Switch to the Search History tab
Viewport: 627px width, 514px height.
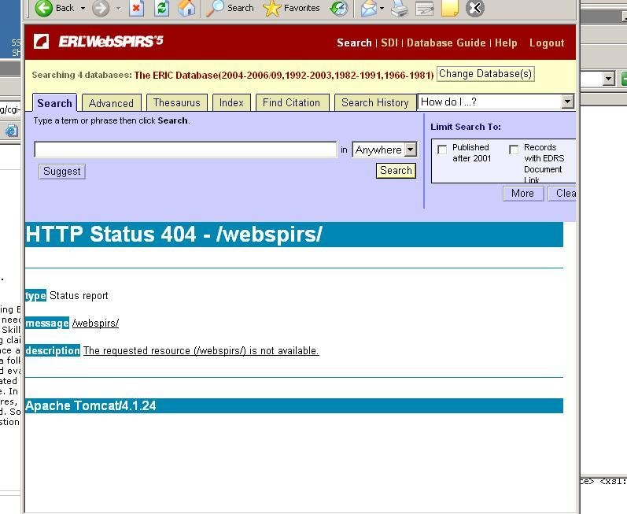[375, 103]
